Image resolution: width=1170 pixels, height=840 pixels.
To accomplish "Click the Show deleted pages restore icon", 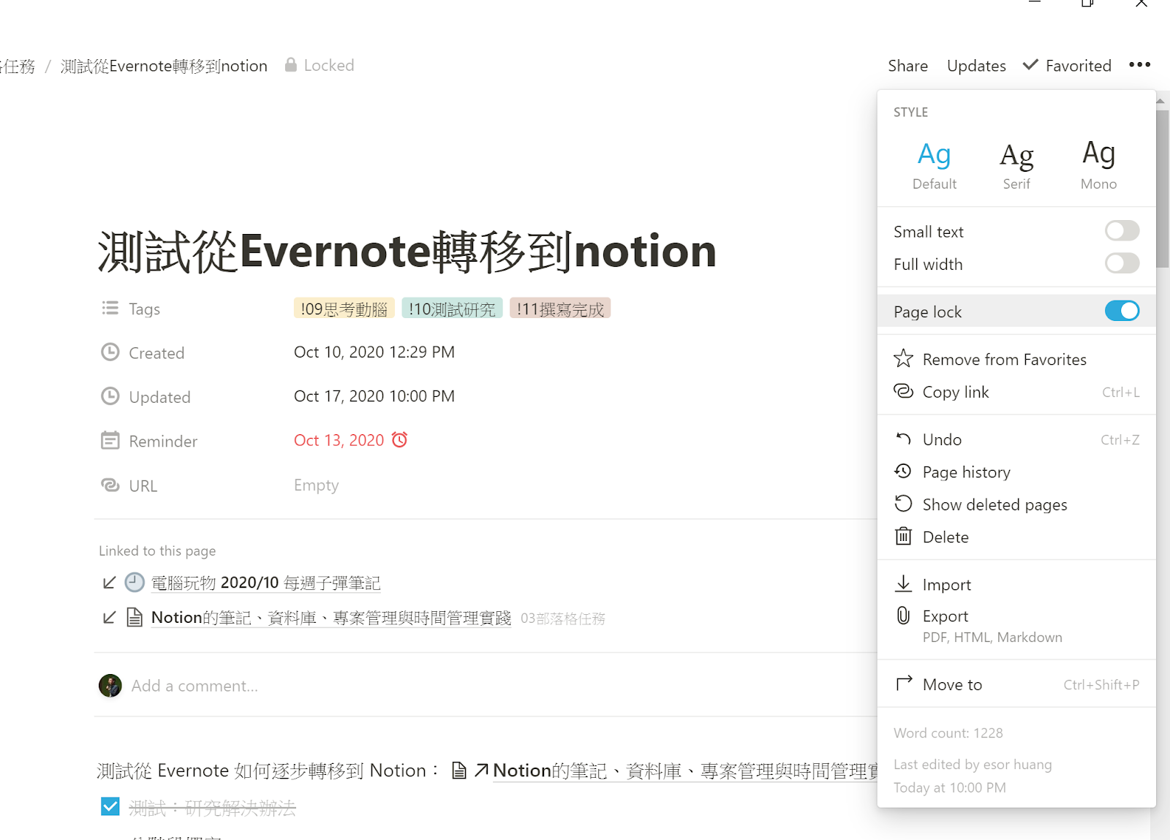I will (x=903, y=504).
